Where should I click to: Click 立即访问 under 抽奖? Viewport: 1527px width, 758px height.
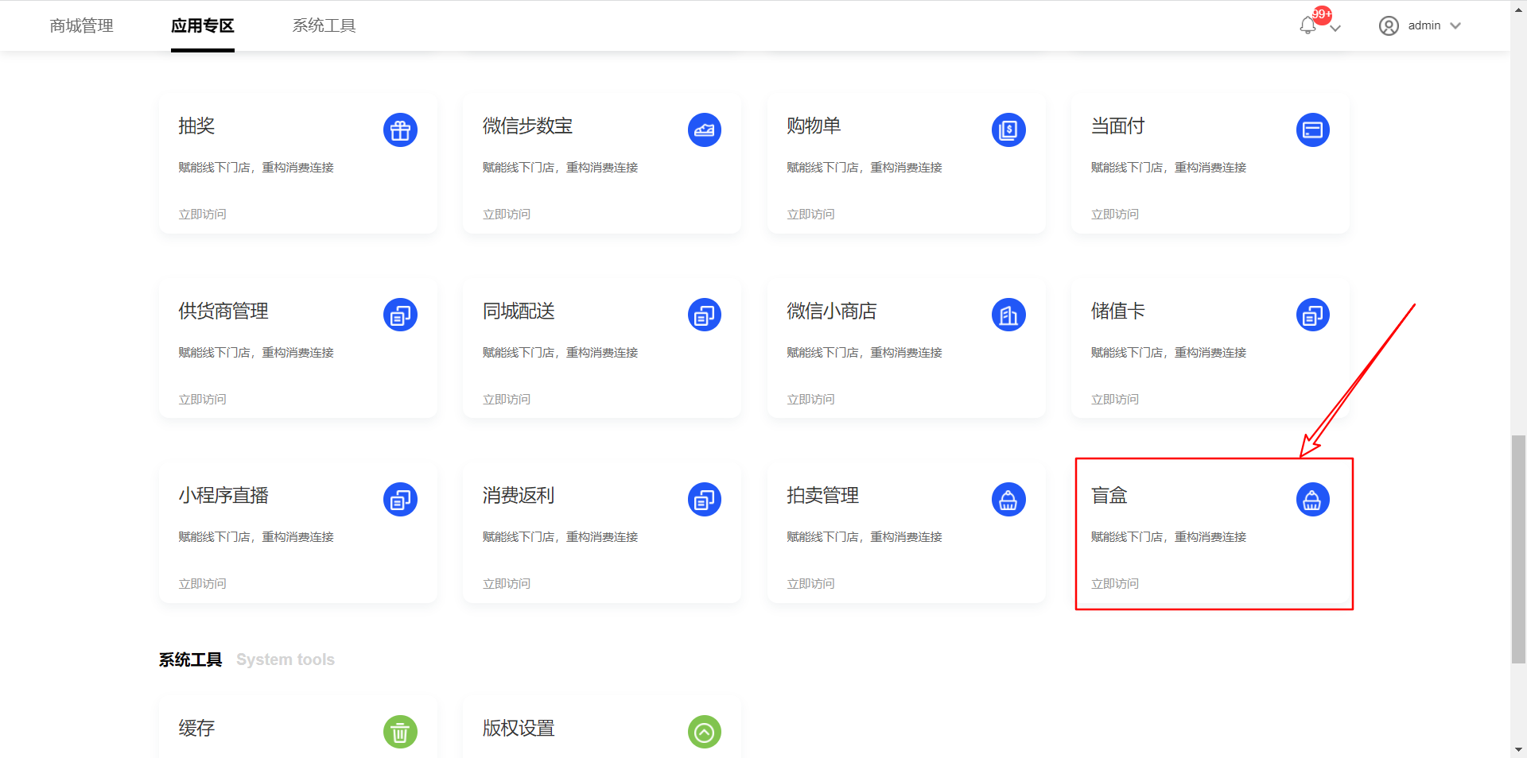(x=202, y=214)
